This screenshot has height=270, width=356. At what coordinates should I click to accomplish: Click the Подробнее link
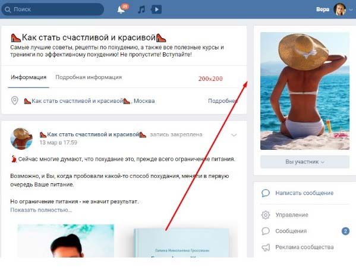coord(223,101)
